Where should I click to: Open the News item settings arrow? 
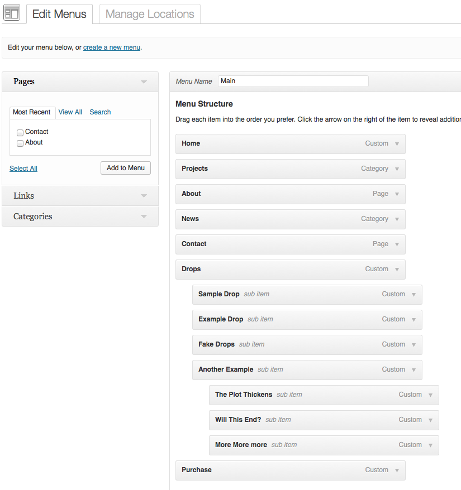coord(397,219)
